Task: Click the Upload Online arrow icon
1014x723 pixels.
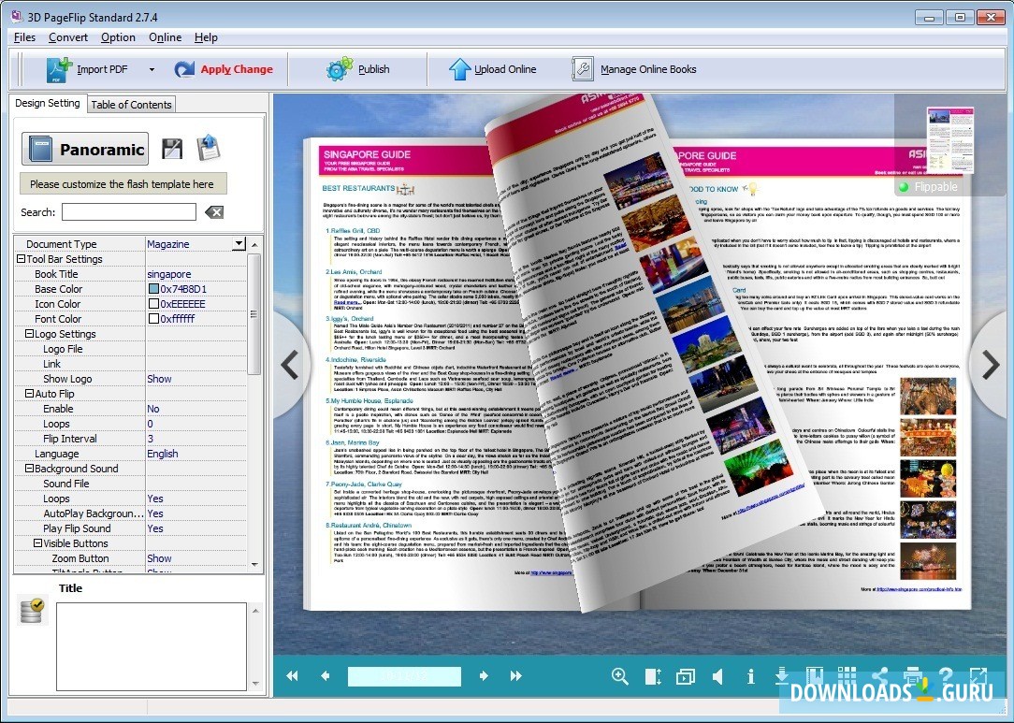Action: (459, 69)
